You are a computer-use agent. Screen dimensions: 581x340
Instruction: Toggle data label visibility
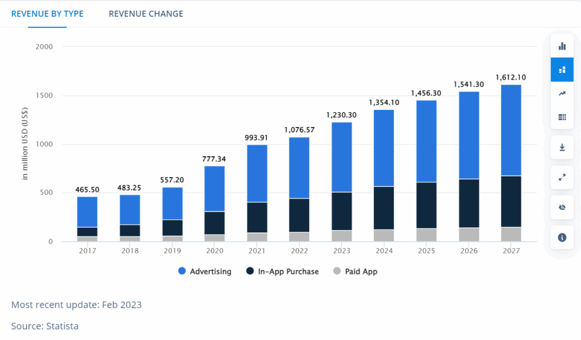pos(562,207)
